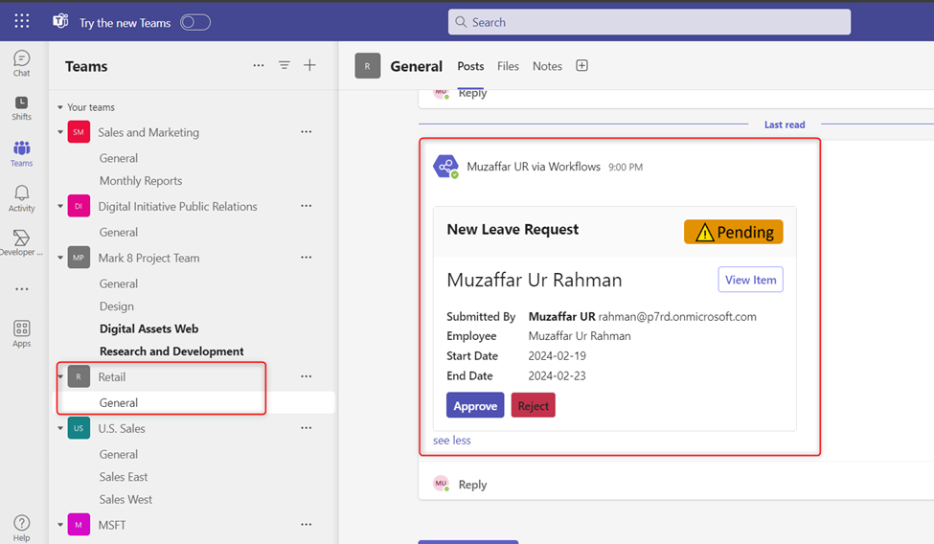Click the Sales and Marketing SM avatar
This screenshot has width=934, height=544.
[x=79, y=132]
